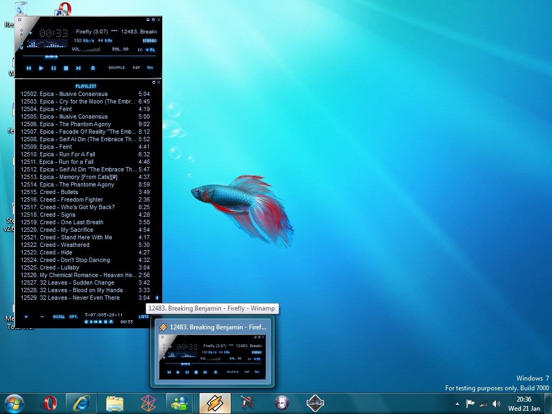Viewport: 552px width, 414px height.
Task: Adjust the VOL volume slider
Action: [x=91, y=50]
